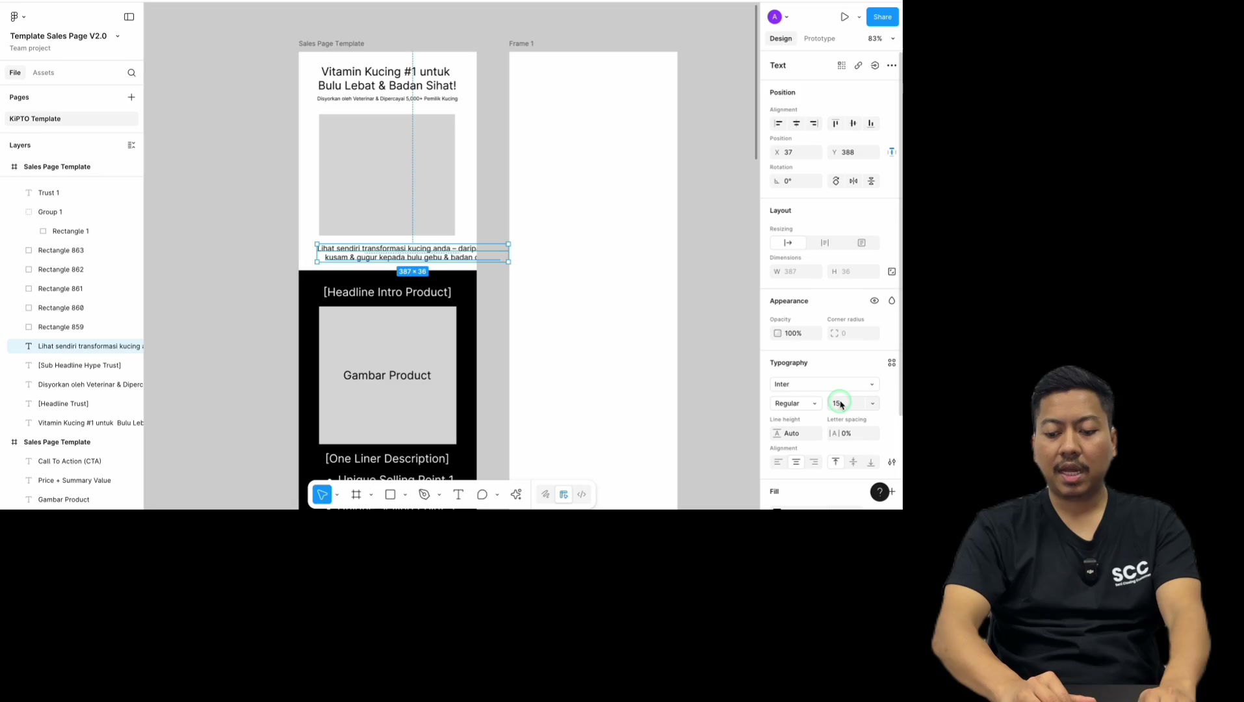The height and width of the screenshot is (702, 1244).
Task: Click the X position input field
Action: point(796,152)
